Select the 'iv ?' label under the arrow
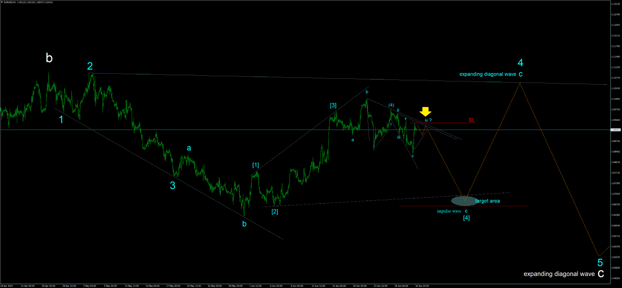 (428, 120)
